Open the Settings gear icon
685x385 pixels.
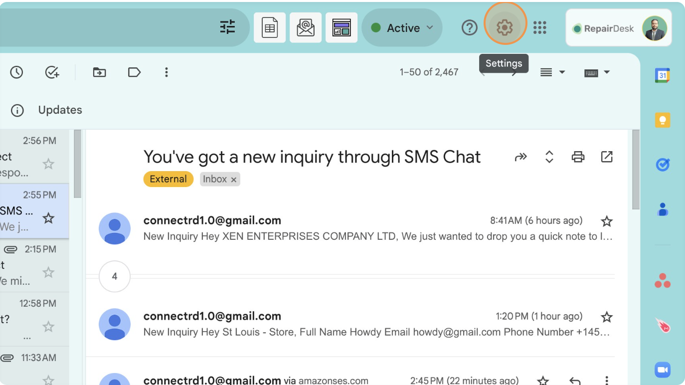tap(505, 27)
